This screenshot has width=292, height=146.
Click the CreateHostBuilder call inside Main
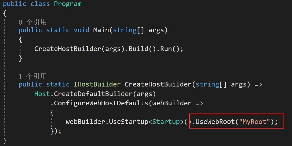(68, 49)
